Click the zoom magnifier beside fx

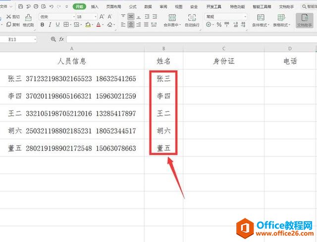[53, 39]
